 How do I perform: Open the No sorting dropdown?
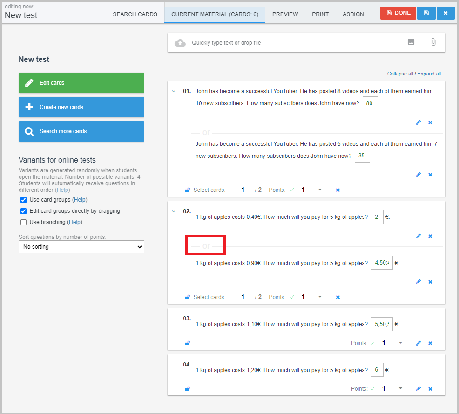[x=81, y=247]
